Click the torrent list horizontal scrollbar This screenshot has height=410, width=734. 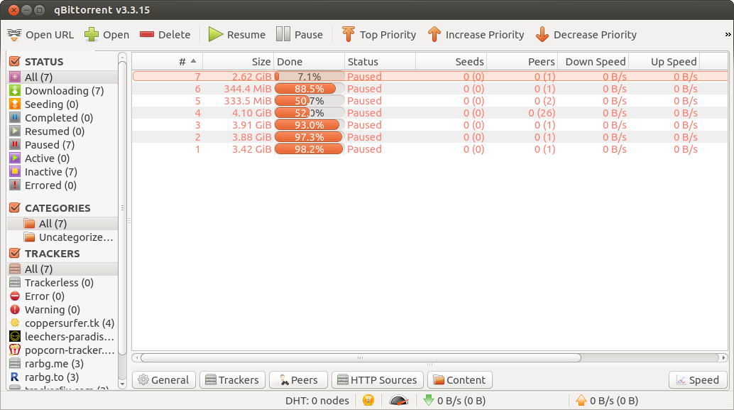361,357
